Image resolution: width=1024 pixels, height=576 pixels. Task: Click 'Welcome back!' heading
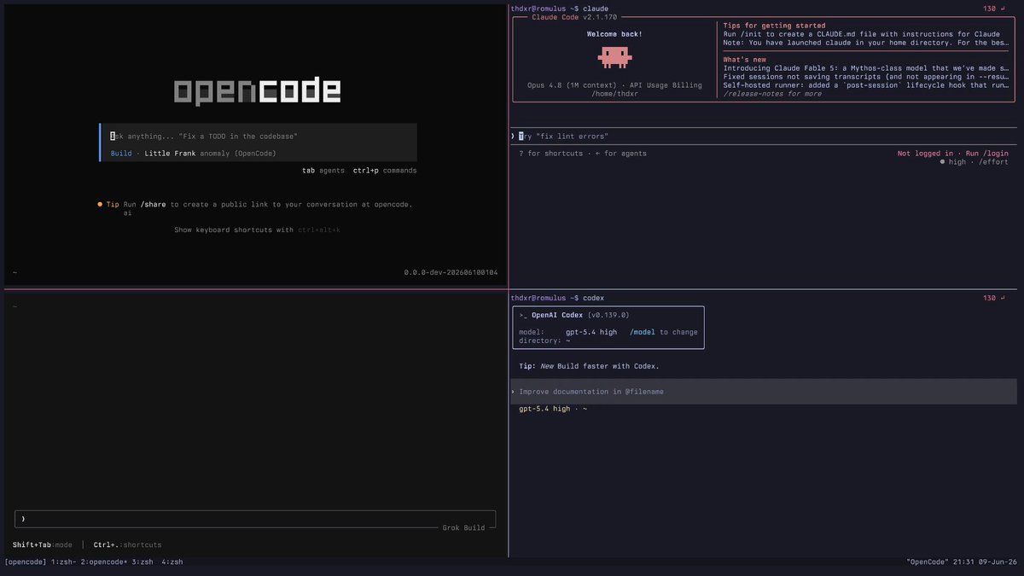tap(614, 34)
